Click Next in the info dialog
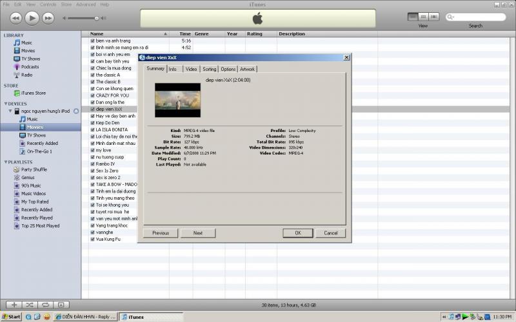Image resolution: width=516 pixels, height=322 pixels. (197, 233)
